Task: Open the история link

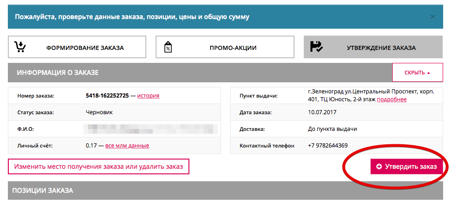Action: point(148,96)
